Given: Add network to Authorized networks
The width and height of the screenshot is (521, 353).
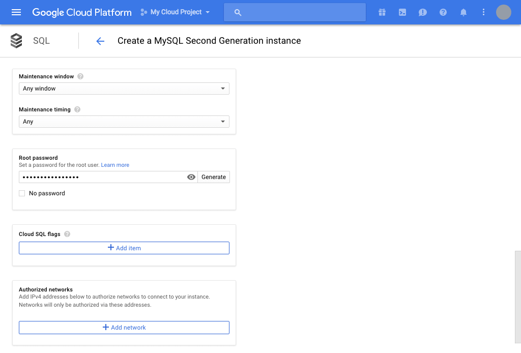Looking at the screenshot, I should coord(124,328).
